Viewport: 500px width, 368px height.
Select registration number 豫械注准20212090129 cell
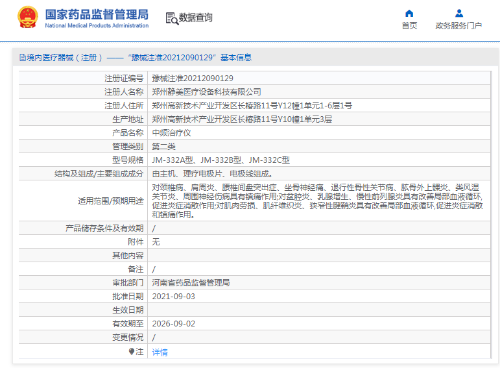[193, 78]
